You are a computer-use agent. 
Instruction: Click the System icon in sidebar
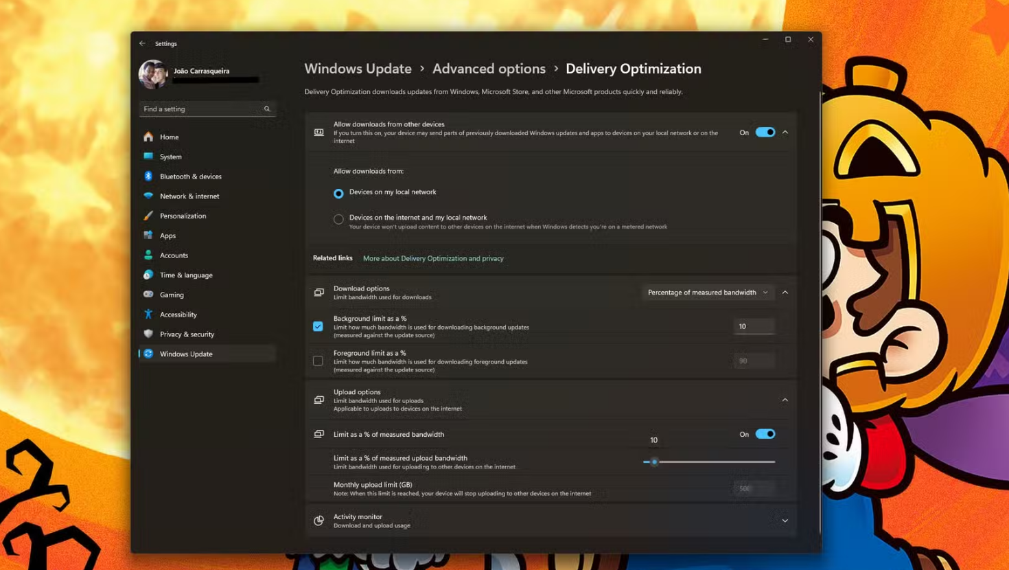tap(148, 157)
